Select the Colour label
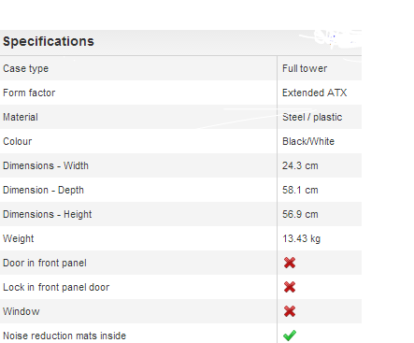Screen dimensions: 414x343 coord(18,141)
